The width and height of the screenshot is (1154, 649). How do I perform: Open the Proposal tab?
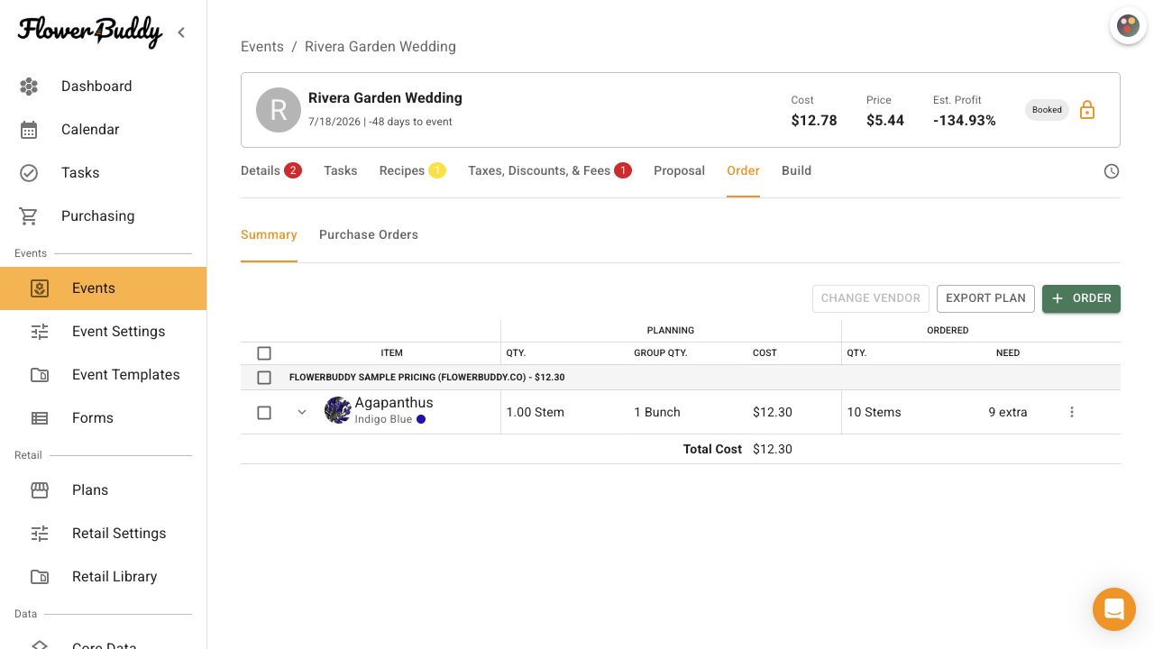pyautogui.click(x=679, y=170)
